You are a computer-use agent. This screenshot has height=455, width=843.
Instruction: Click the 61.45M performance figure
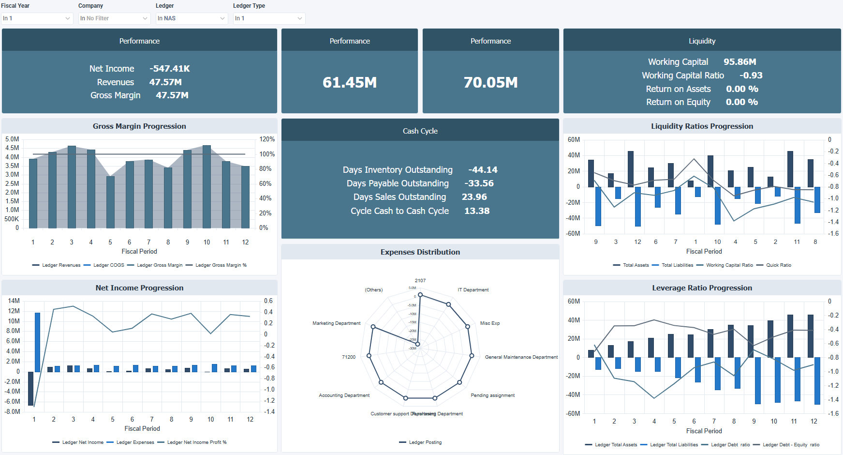(350, 82)
